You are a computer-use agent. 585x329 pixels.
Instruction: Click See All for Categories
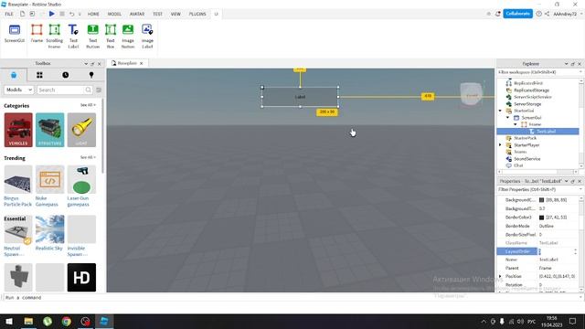(88, 105)
